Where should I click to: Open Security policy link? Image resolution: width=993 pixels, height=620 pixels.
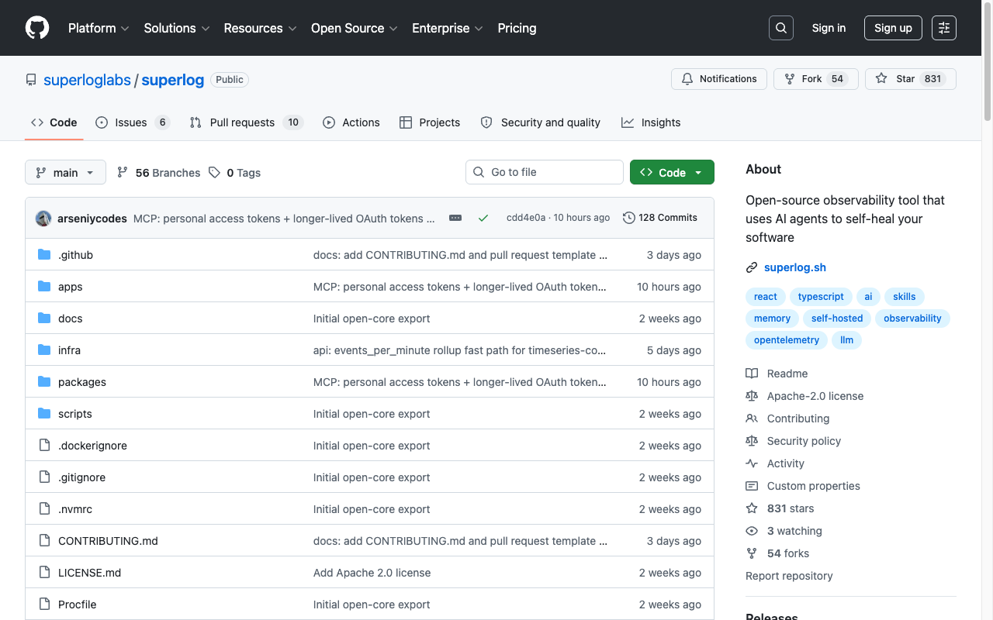[x=794, y=441]
